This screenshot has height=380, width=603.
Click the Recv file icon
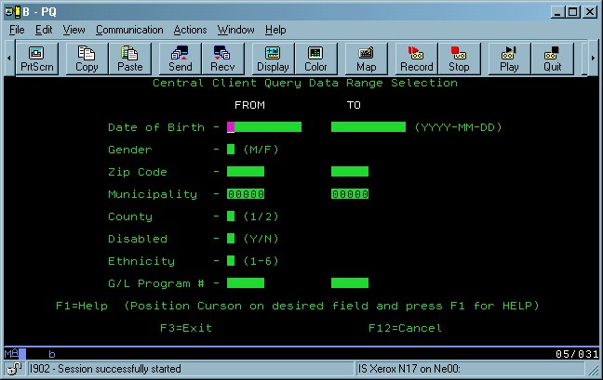pyautogui.click(x=222, y=59)
